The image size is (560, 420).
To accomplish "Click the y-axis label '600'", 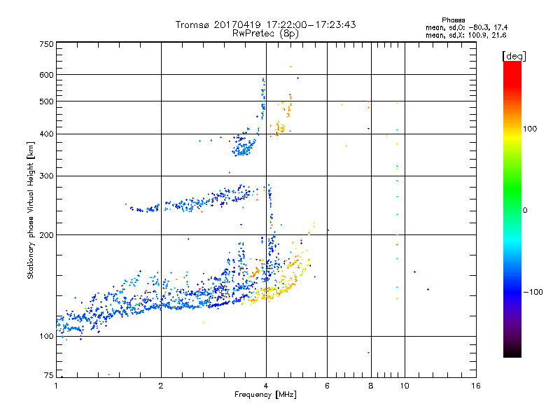I will pos(47,75).
